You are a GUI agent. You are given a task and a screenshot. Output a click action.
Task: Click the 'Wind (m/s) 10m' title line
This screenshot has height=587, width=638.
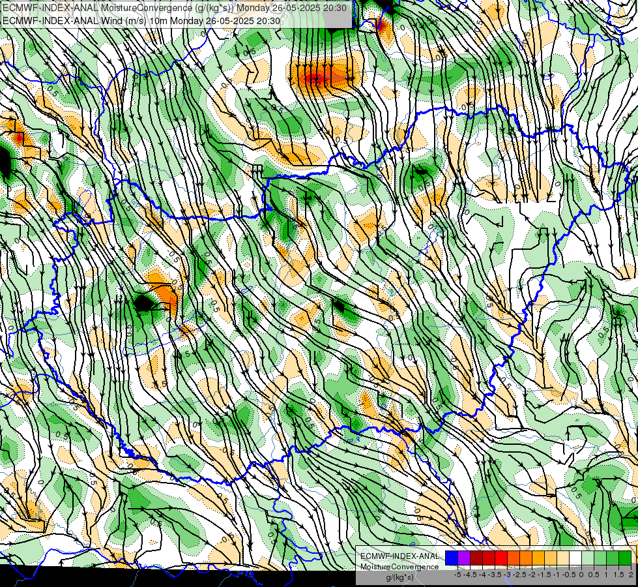(x=141, y=20)
